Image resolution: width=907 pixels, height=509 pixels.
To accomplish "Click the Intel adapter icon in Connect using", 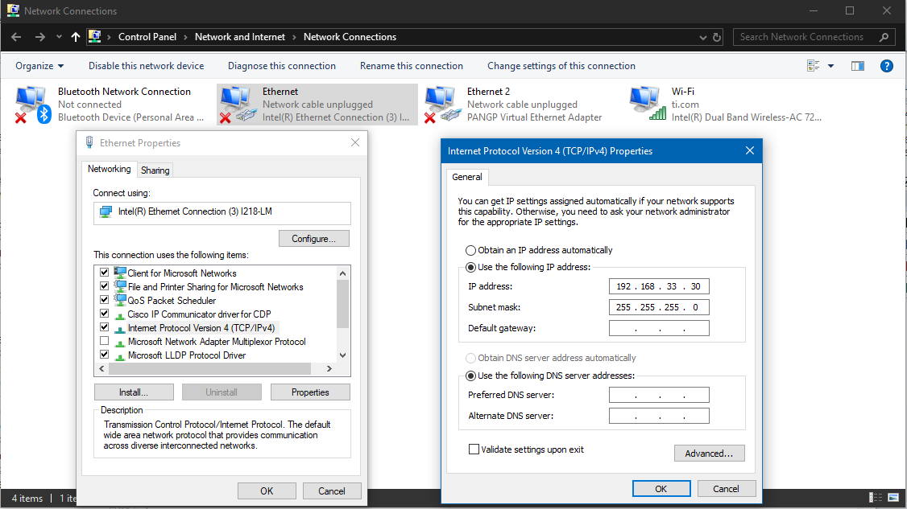I will coord(106,212).
